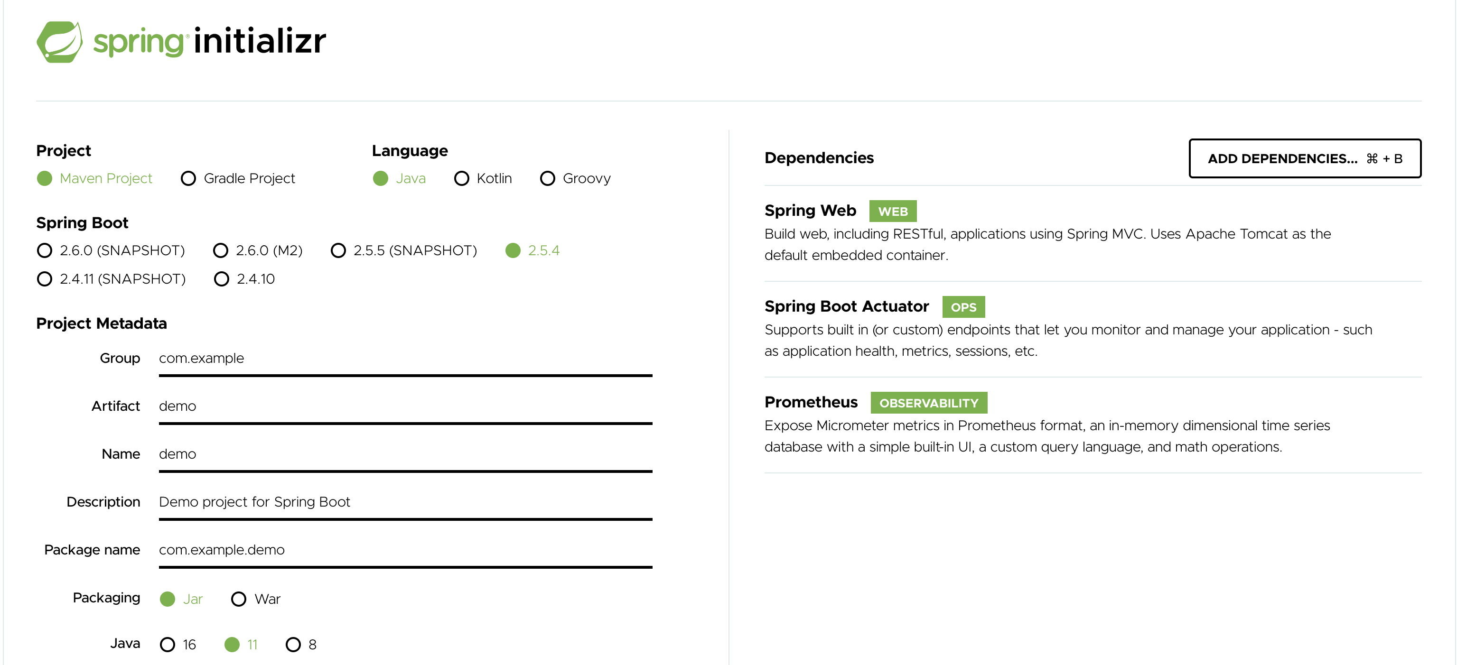Click the Group input field
The width and height of the screenshot is (1457, 665).
(x=405, y=359)
